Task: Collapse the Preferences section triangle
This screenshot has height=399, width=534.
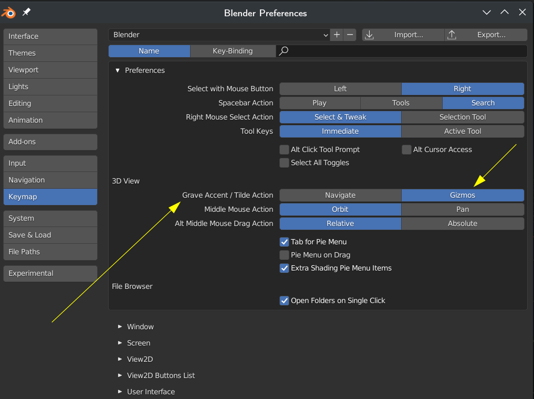Action: (x=118, y=70)
